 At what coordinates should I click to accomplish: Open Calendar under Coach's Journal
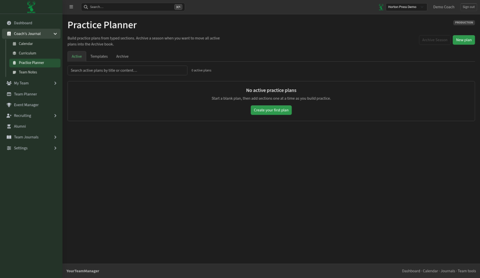[35, 44]
